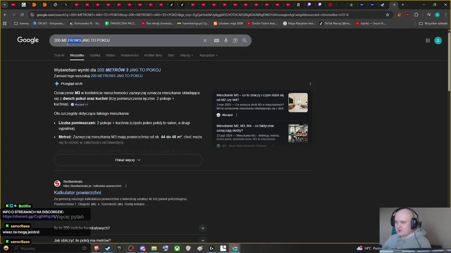Open the Google apps grid
Image resolution: width=451 pixels, height=253 pixels.
[x=427, y=40]
